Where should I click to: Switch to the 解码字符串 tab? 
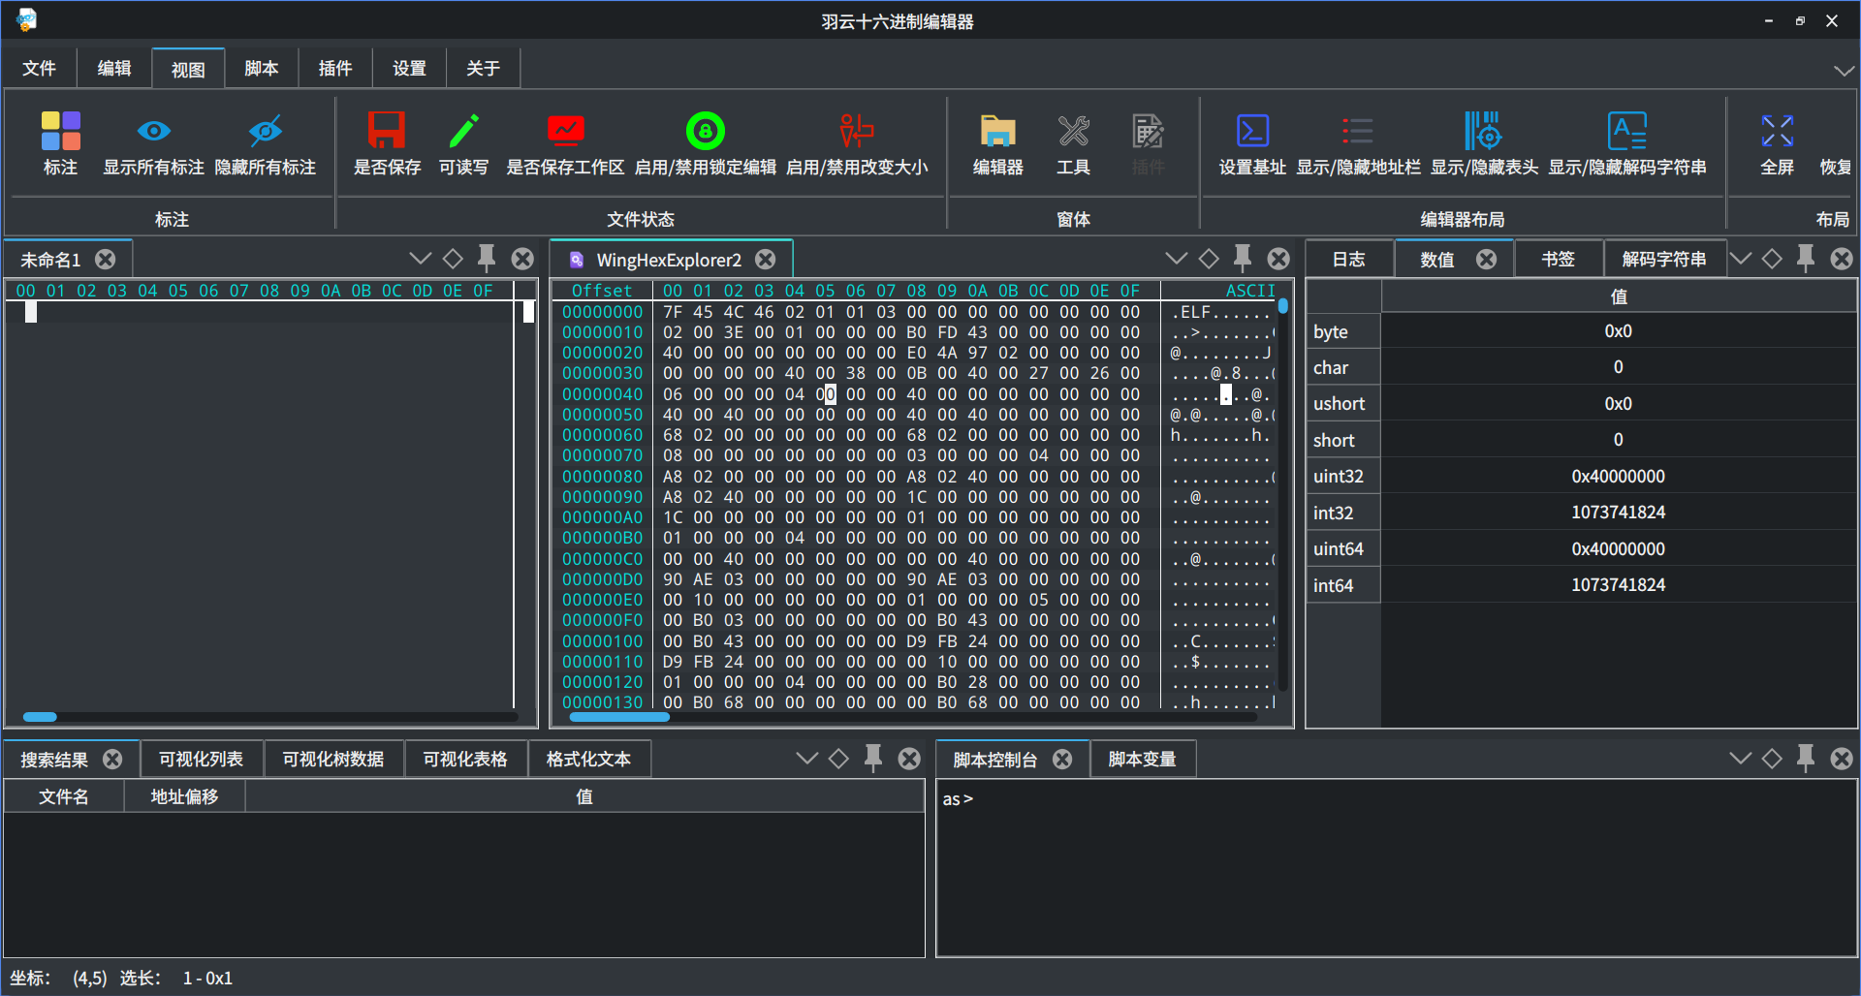(1663, 259)
